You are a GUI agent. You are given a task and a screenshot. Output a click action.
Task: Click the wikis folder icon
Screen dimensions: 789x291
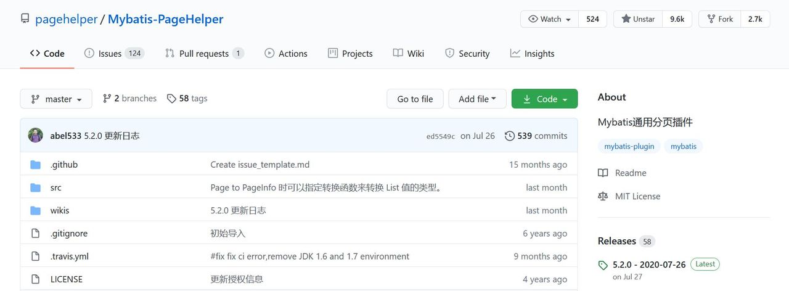(36, 210)
